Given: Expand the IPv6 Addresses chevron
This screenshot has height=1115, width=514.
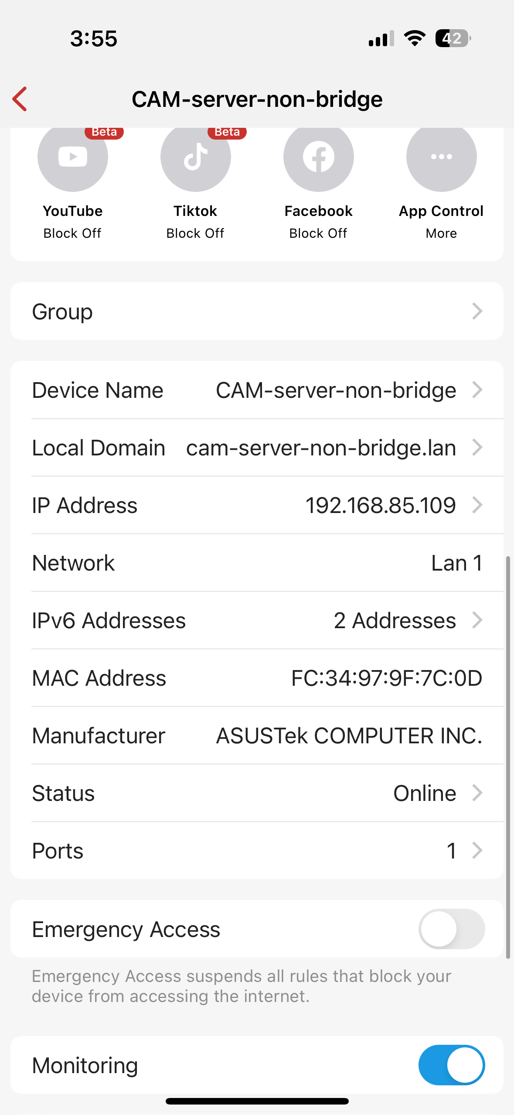Looking at the screenshot, I should pos(477,620).
